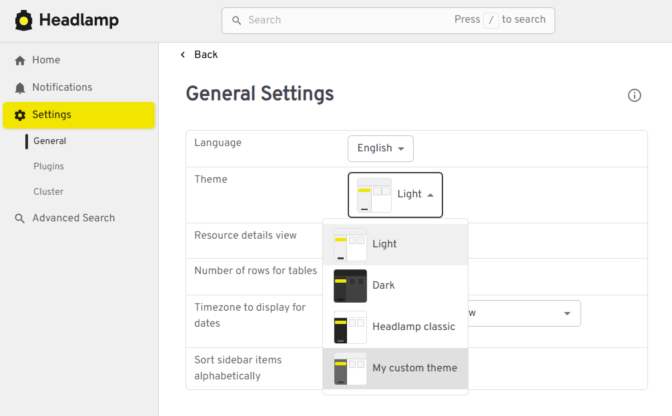Choose the Headlamp classic theme option
The height and width of the screenshot is (416, 672).
pos(395,327)
